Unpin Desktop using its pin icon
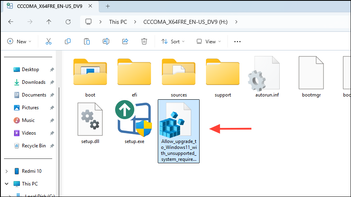 tap(52, 70)
